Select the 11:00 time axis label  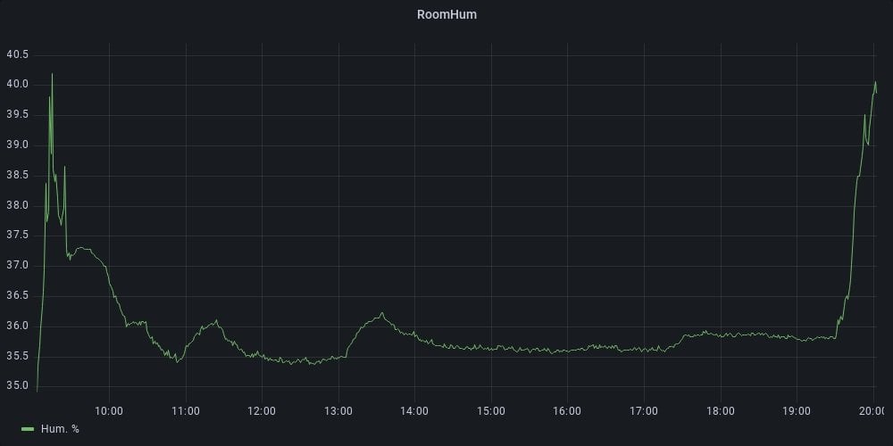(x=186, y=410)
